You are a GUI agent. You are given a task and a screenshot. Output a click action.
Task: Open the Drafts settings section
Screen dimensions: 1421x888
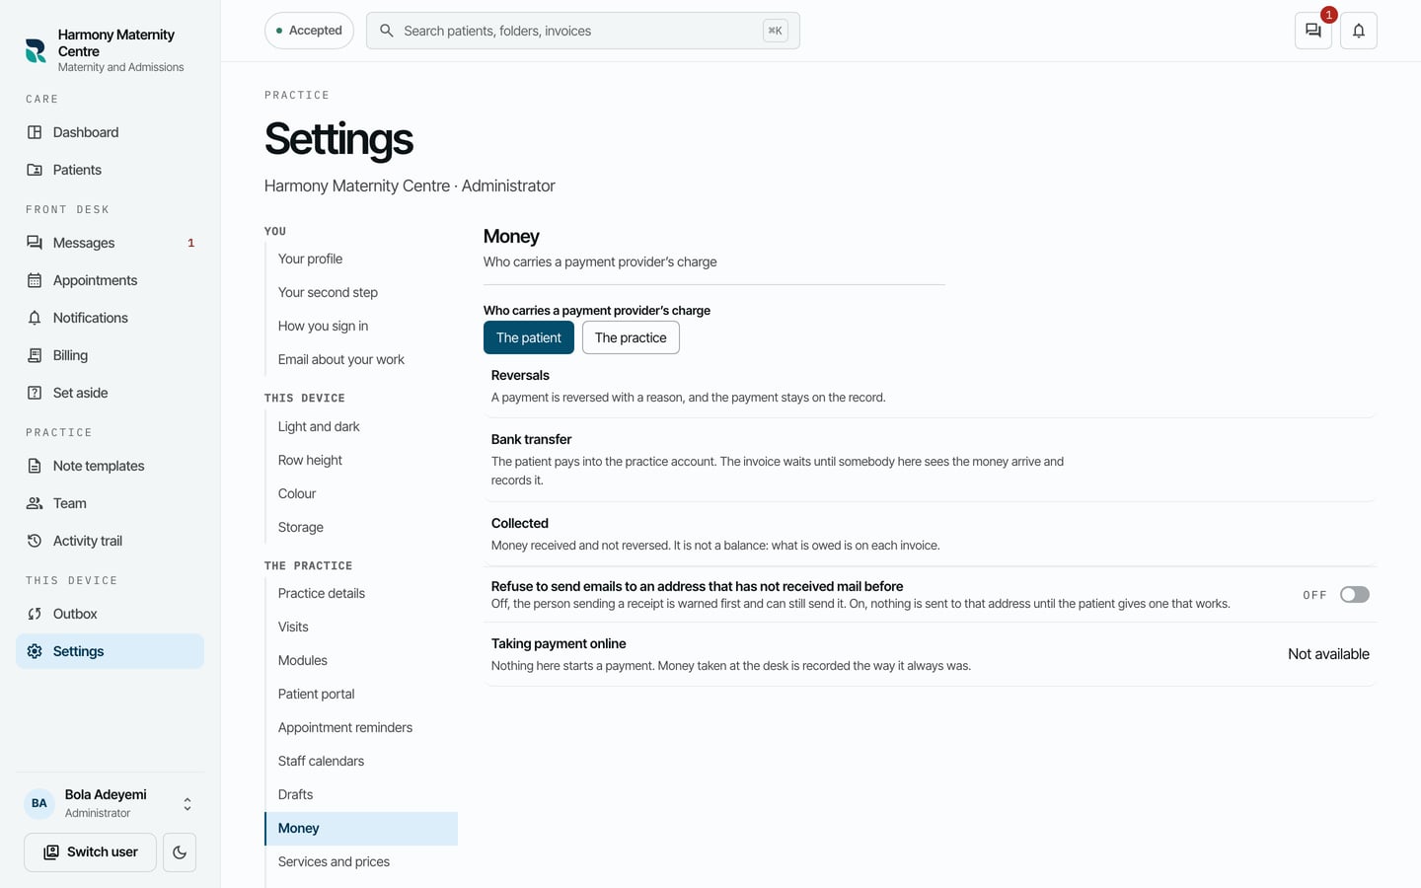(361, 794)
